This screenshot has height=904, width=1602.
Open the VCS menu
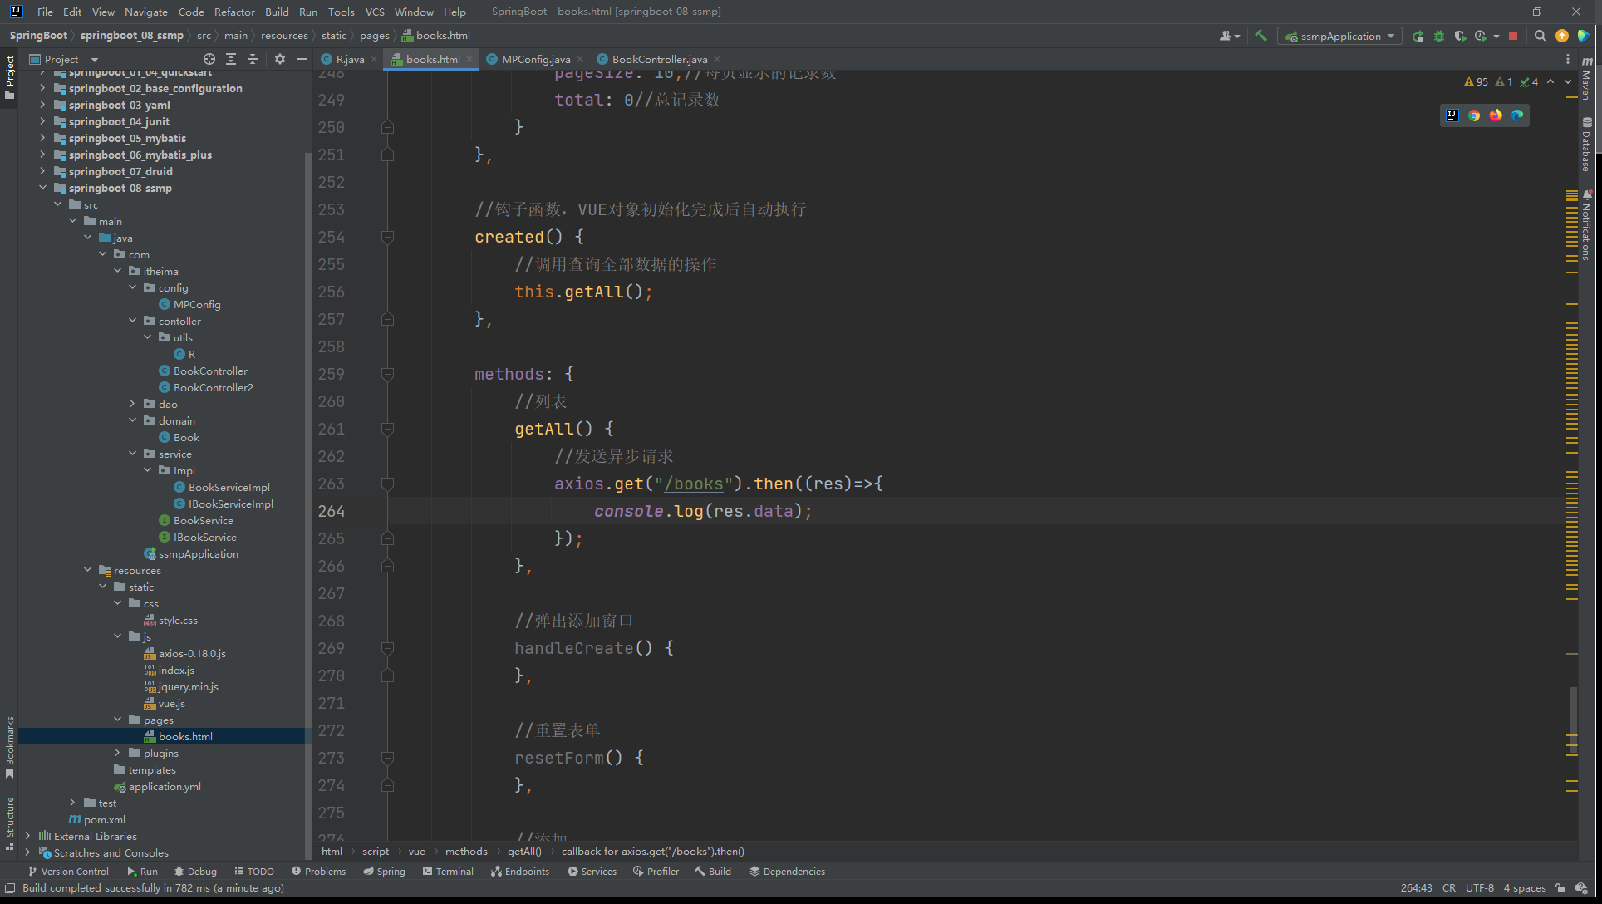375,12
